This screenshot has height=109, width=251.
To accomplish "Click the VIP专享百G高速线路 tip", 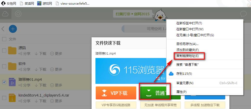I will tap(116, 105).
